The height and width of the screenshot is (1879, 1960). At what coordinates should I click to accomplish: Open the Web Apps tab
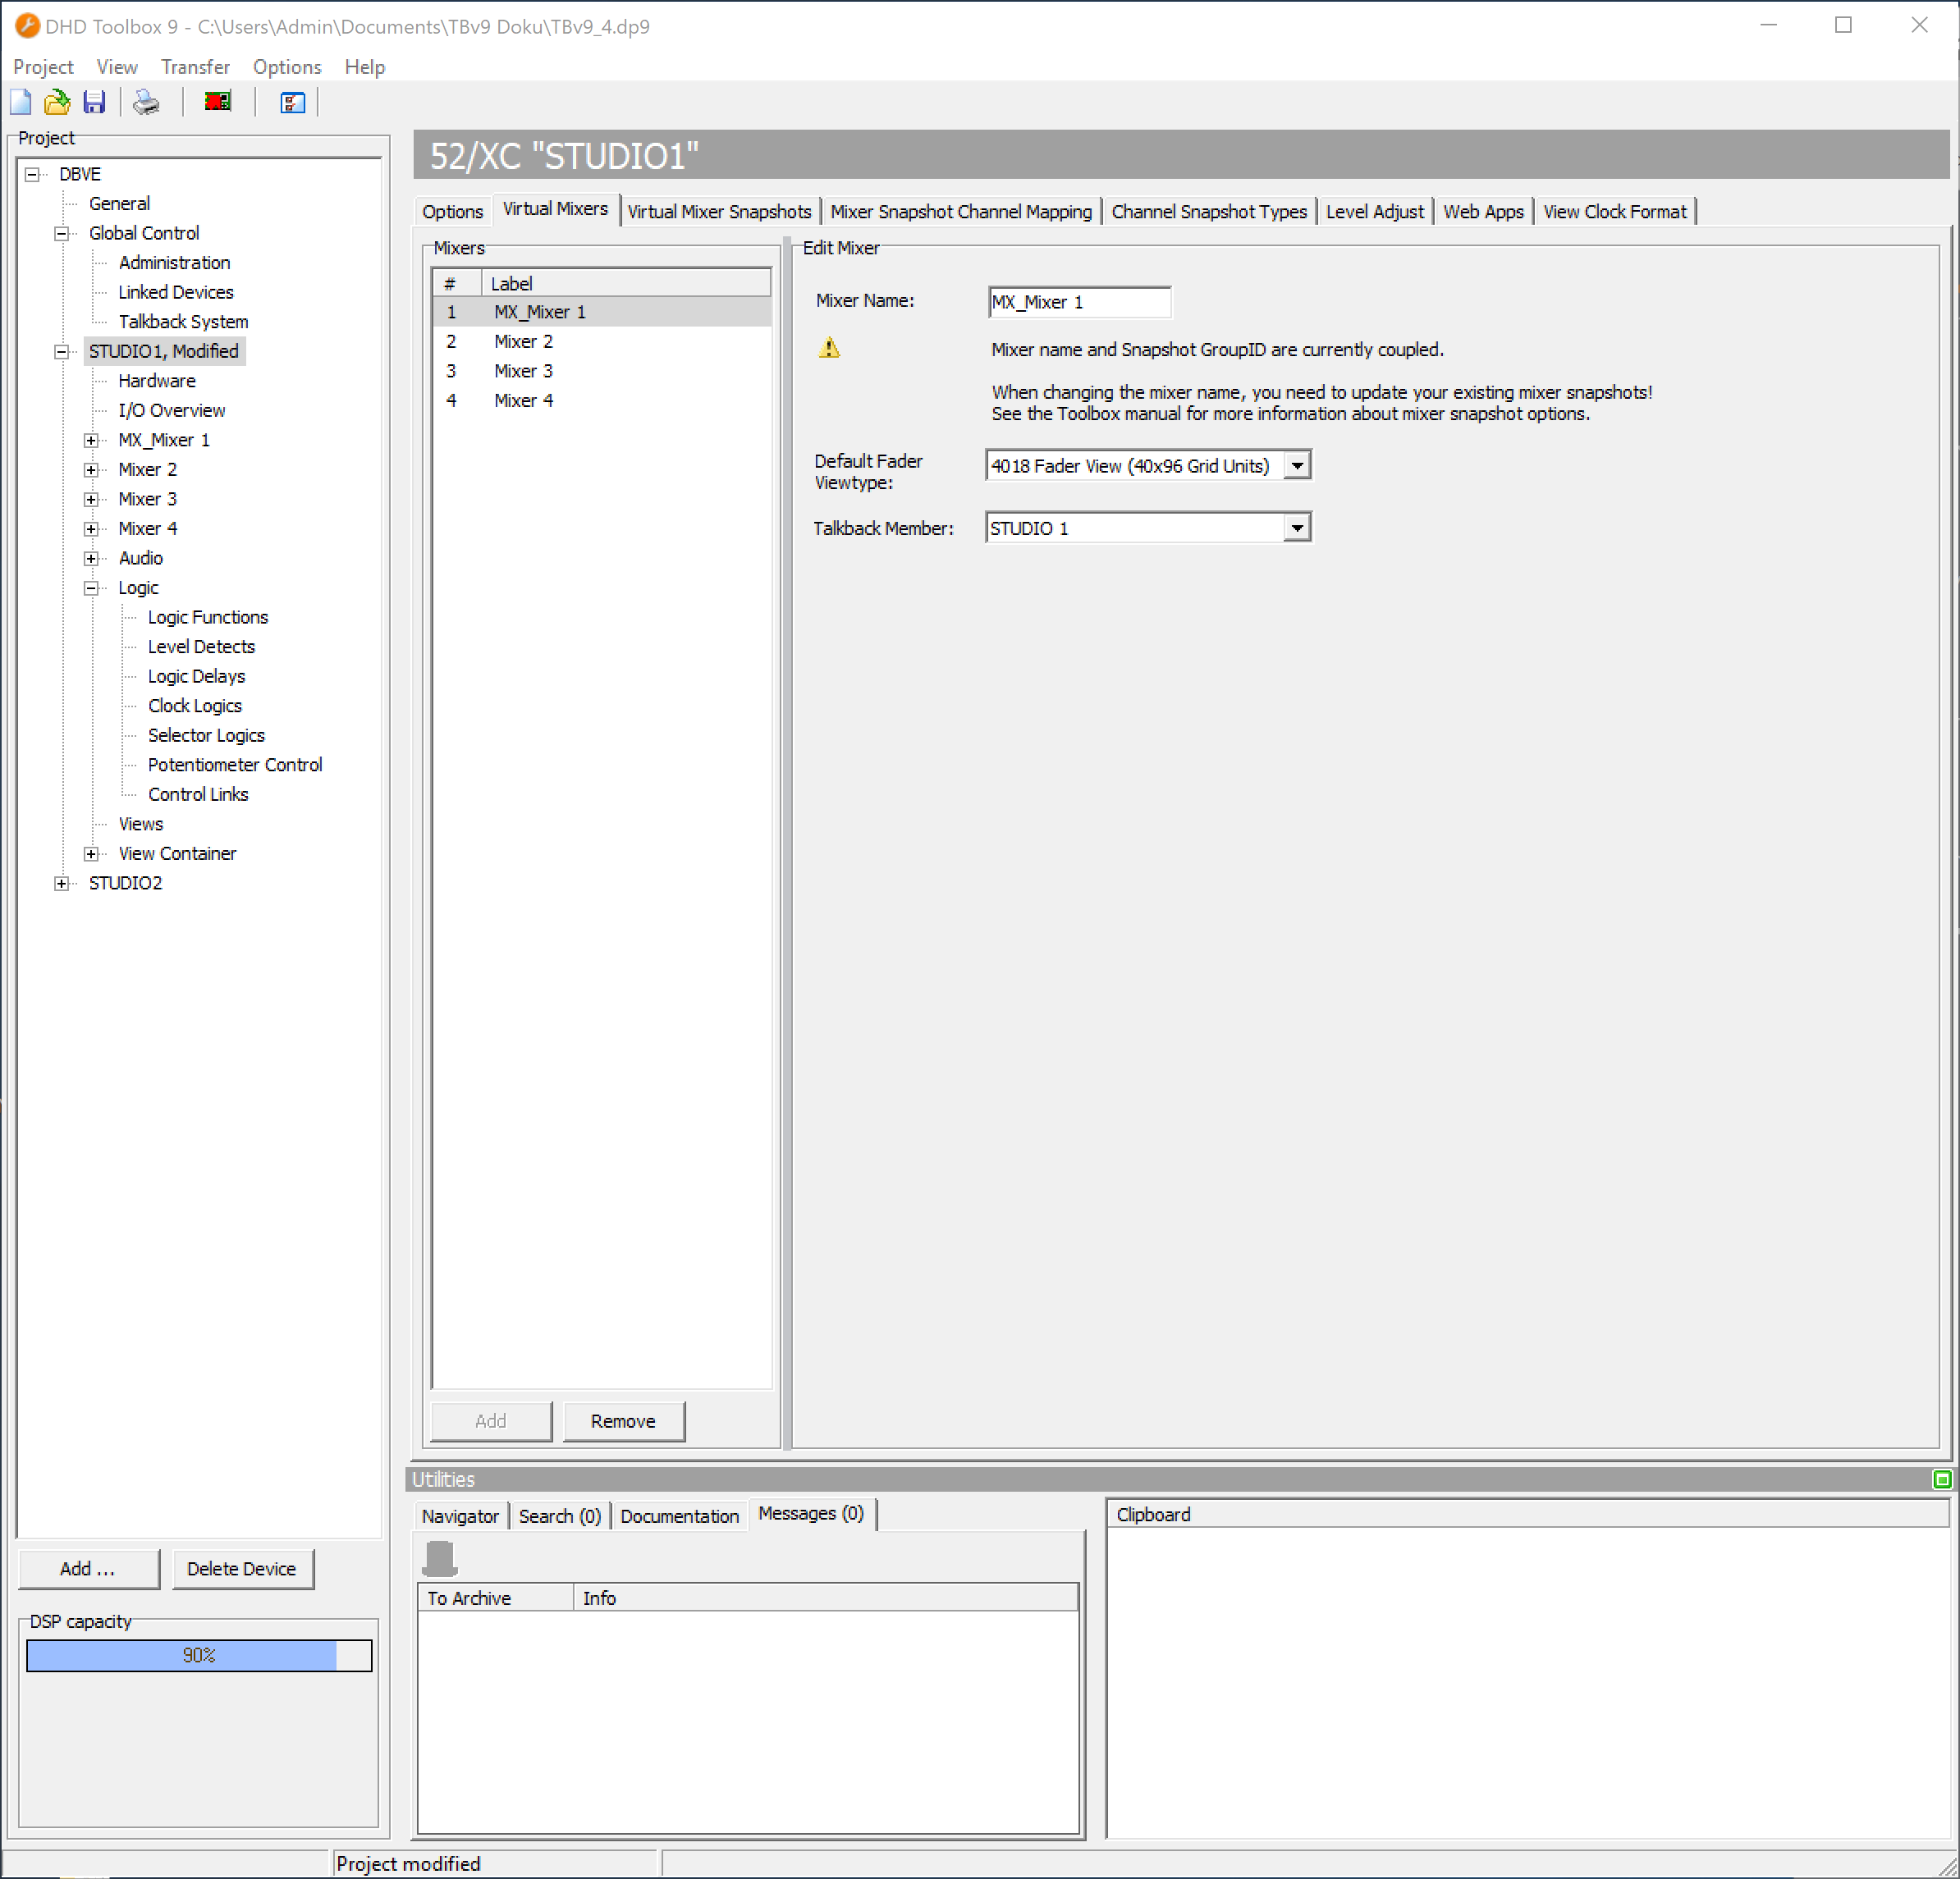coord(1483,212)
